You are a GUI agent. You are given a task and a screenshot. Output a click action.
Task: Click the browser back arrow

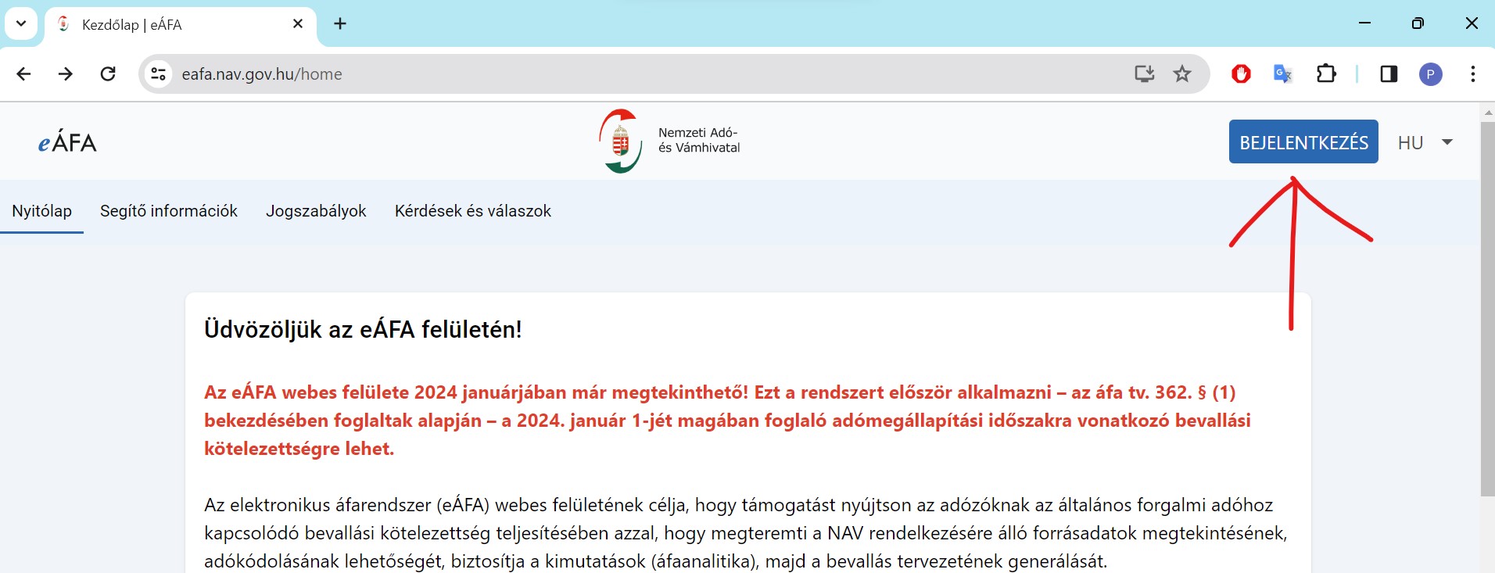[23, 74]
